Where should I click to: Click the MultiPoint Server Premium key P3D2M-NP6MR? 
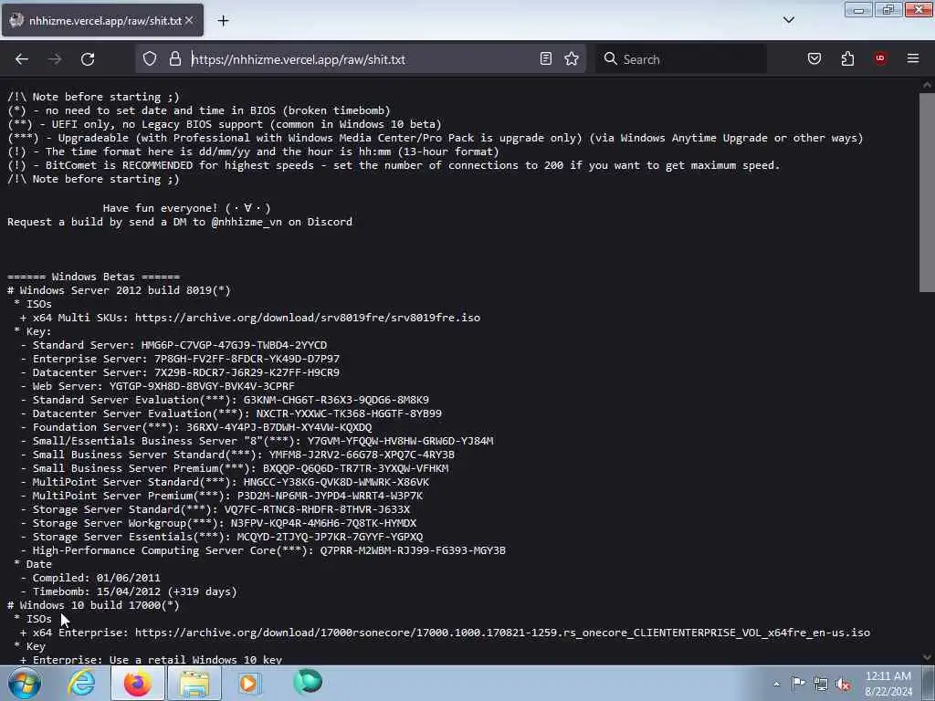[330, 496]
